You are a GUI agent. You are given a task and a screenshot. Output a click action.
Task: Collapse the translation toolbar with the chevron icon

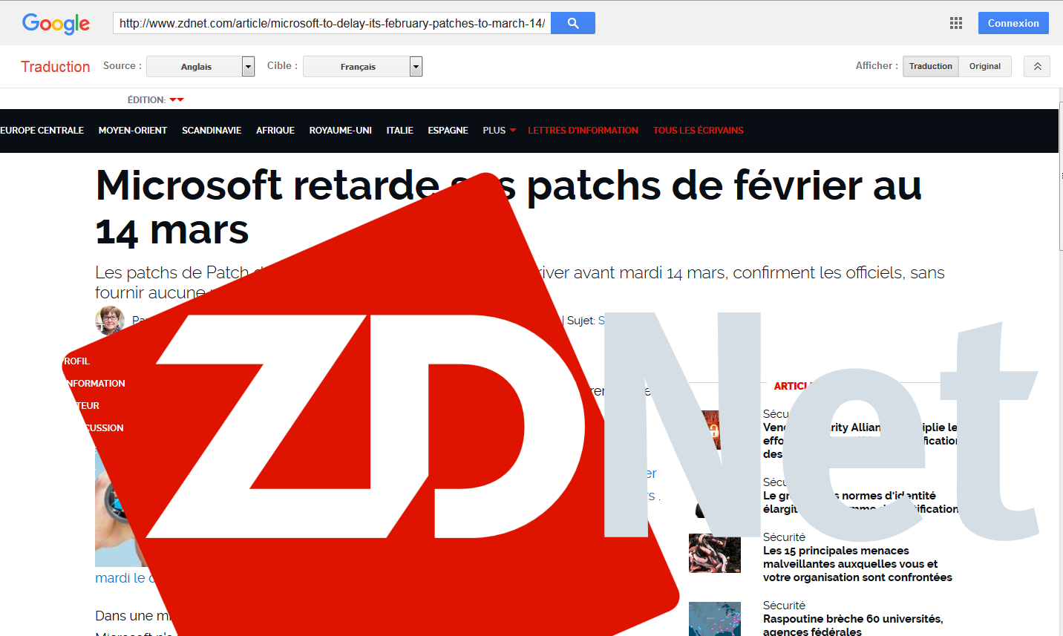(x=1037, y=66)
